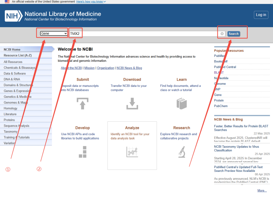Open Faster, Better Results for Protein BLAST news
Image resolution: width=273 pixels, height=203 pixels.
(241, 128)
